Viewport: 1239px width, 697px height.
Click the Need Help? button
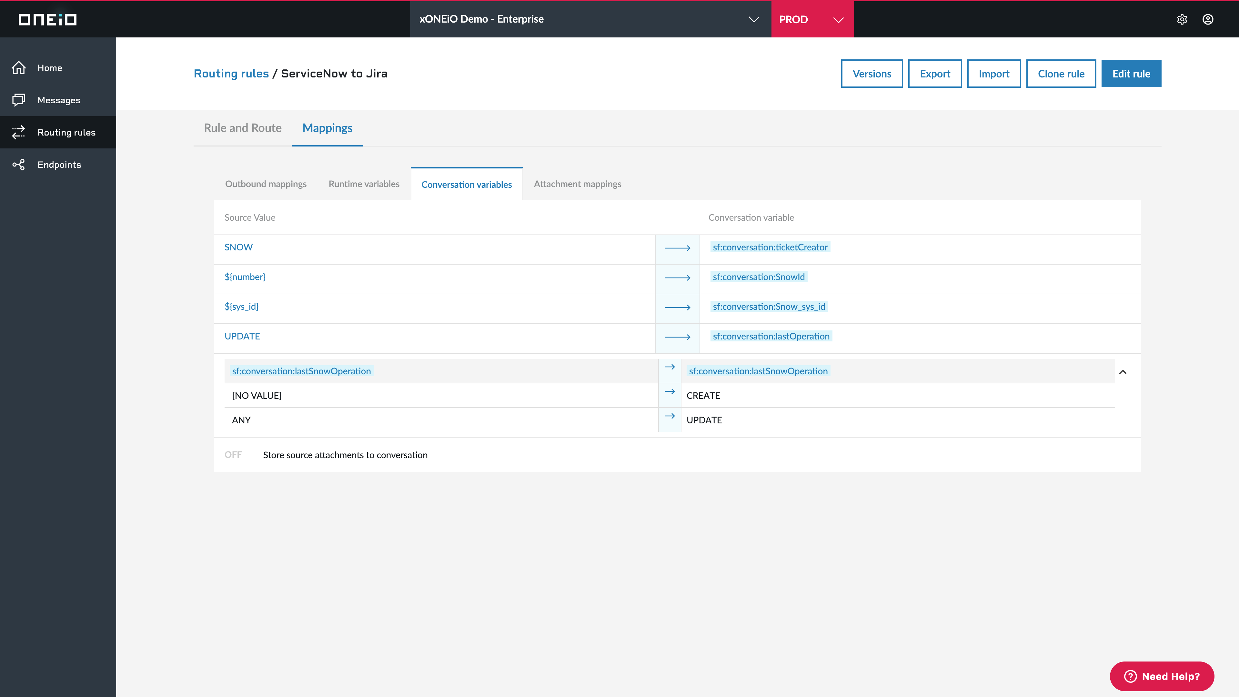1162,676
